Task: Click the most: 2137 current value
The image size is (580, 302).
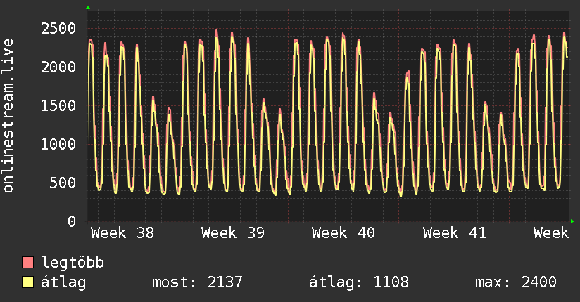Action: point(197,282)
